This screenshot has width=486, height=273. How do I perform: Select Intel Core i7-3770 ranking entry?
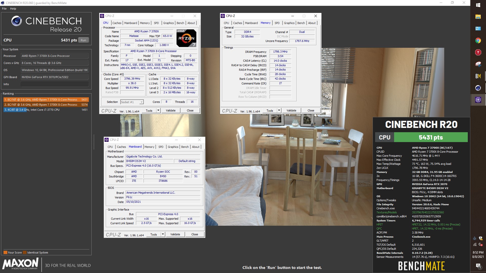[x=46, y=110]
